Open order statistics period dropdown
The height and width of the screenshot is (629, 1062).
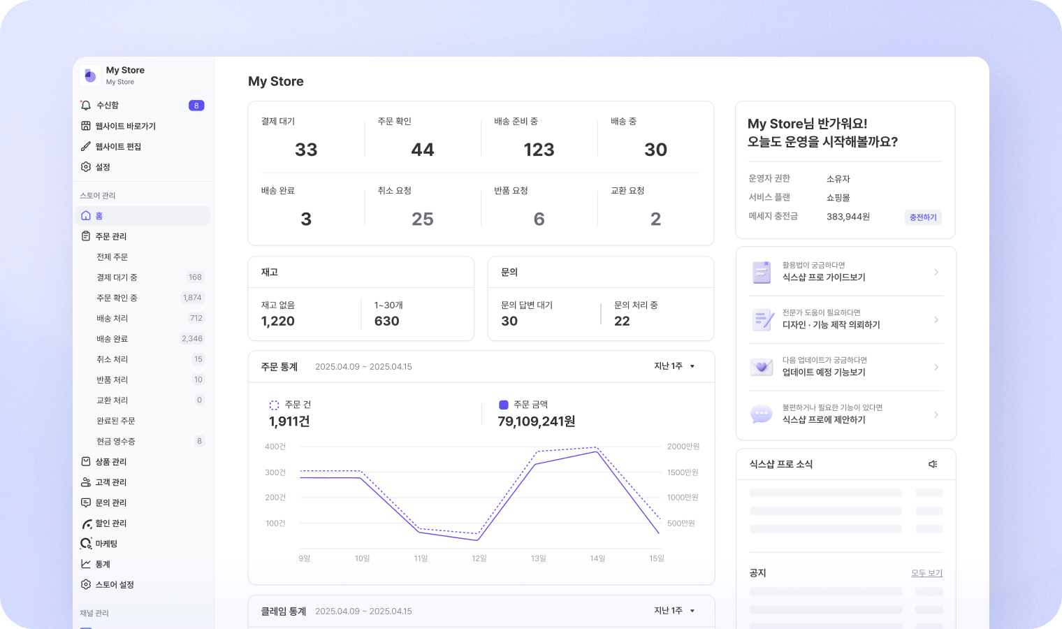pos(674,366)
